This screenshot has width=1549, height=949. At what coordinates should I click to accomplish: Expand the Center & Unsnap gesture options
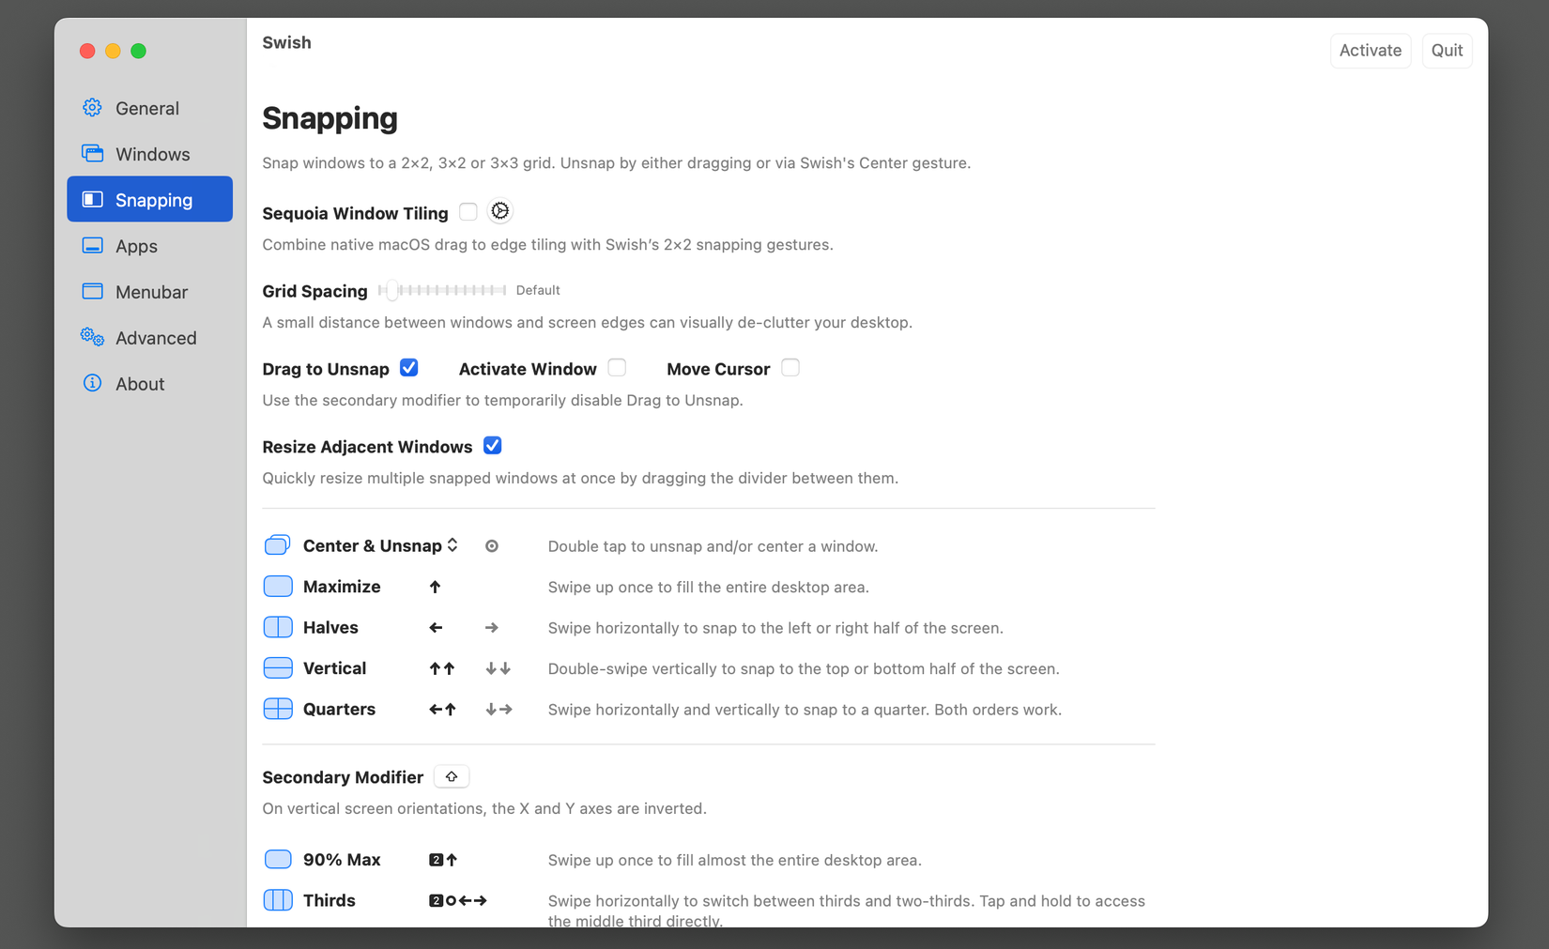tap(452, 544)
